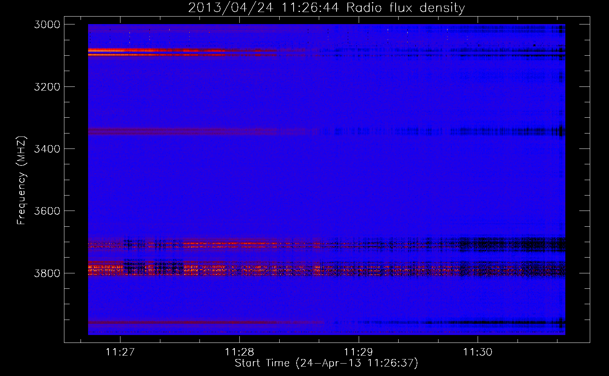Select the 3800 frequency axis label
This screenshot has height=376, width=609.
pyautogui.click(x=47, y=273)
